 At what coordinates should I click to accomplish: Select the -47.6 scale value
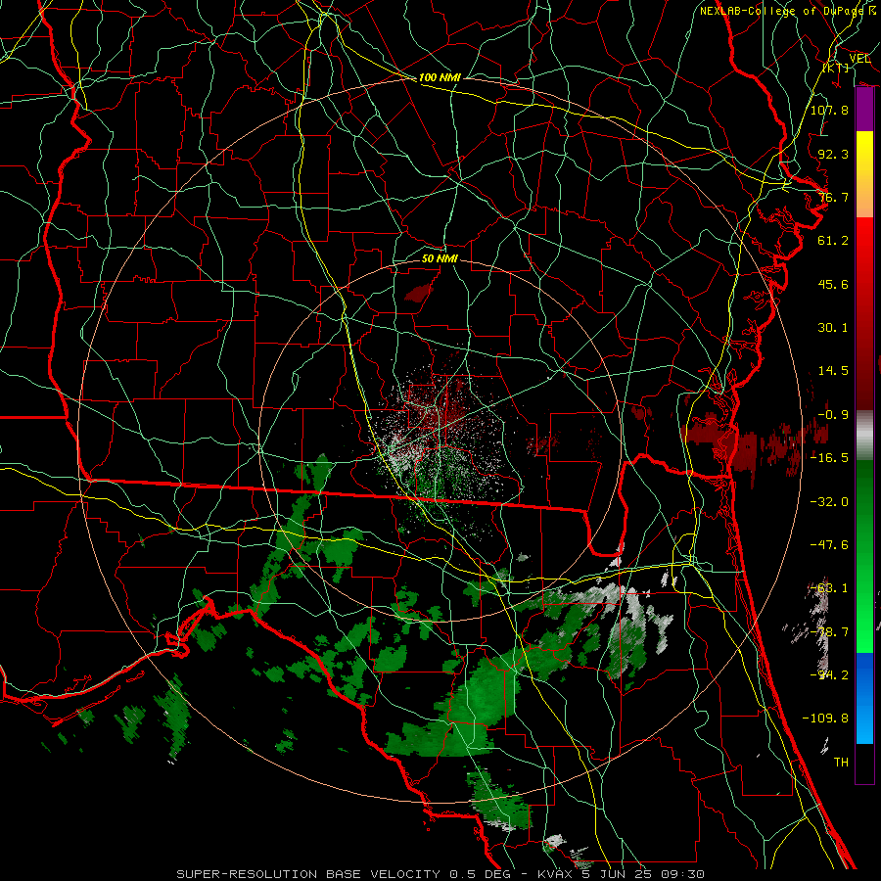click(x=829, y=545)
